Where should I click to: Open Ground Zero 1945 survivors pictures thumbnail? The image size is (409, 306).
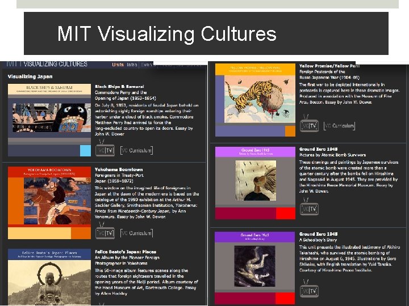point(255,183)
